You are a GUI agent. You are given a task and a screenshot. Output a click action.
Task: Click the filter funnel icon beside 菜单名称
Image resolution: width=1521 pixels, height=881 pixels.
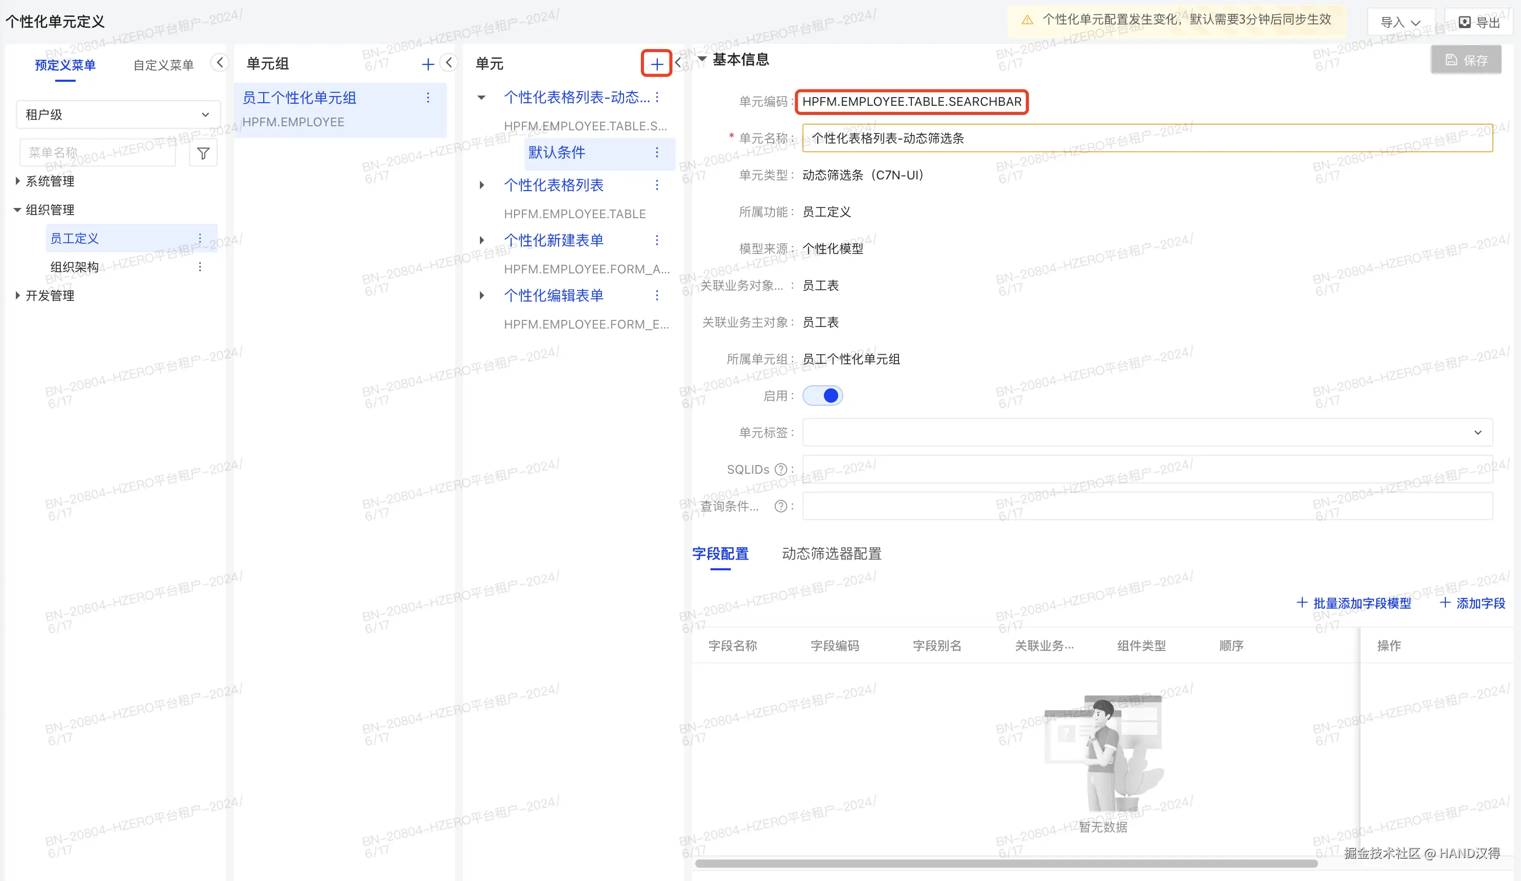(x=203, y=153)
